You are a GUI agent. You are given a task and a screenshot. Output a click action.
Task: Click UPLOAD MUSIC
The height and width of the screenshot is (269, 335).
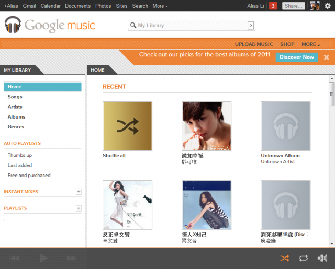tap(254, 44)
